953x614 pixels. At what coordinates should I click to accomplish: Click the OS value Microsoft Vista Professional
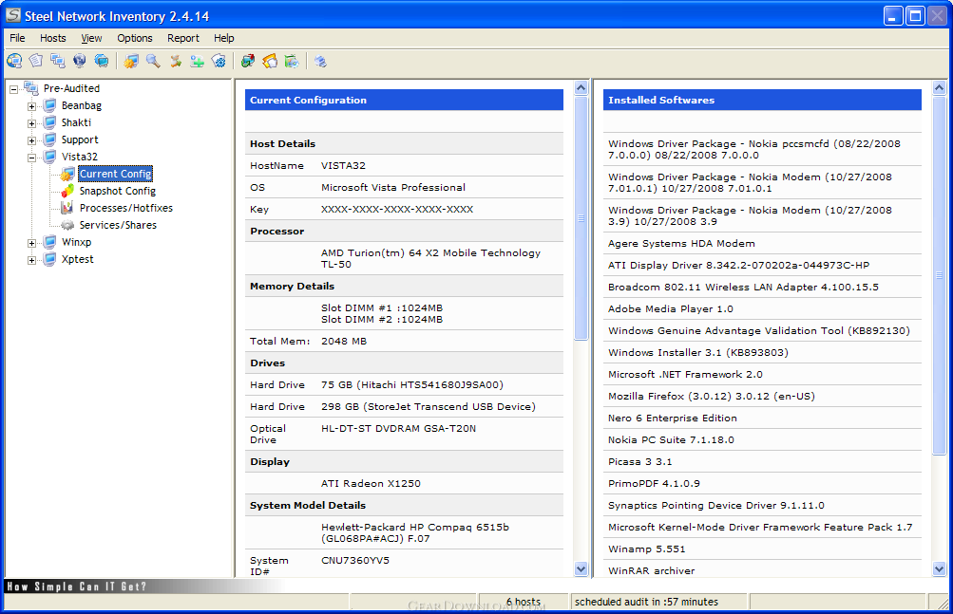393,187
